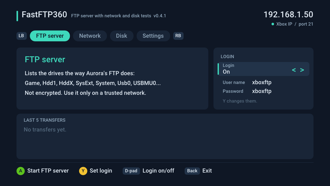Click Start FTP server label
This screenshot has height=186, width=330.
point(48,171)
